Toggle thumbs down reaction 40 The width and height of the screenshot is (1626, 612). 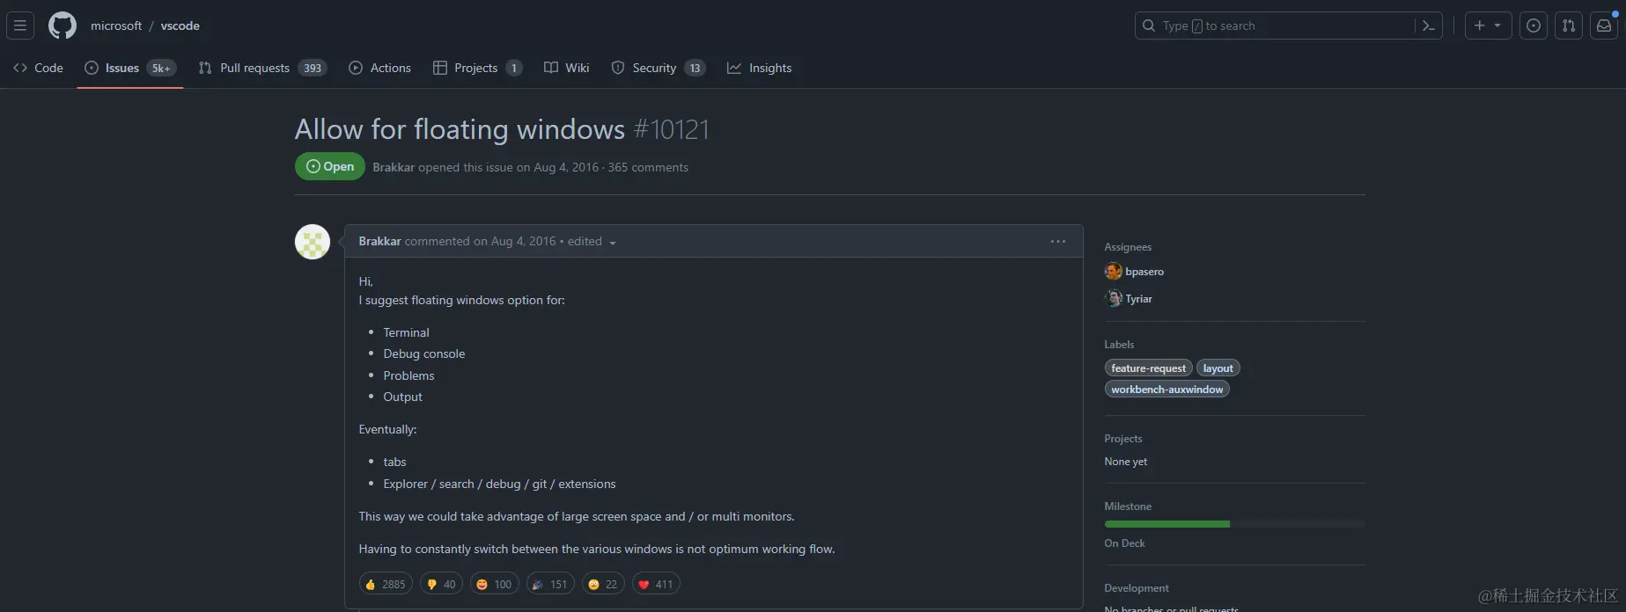pyautogui.click(x=442, y=584)
